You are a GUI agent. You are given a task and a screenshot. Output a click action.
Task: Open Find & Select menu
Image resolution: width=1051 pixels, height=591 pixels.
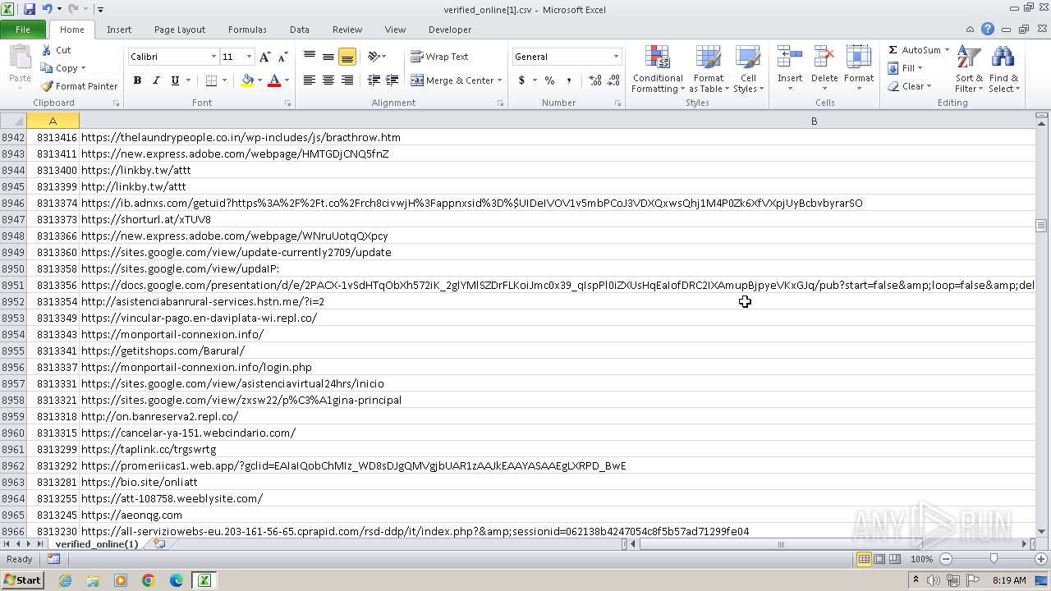pyautogui.click(x=1003, y=69)
